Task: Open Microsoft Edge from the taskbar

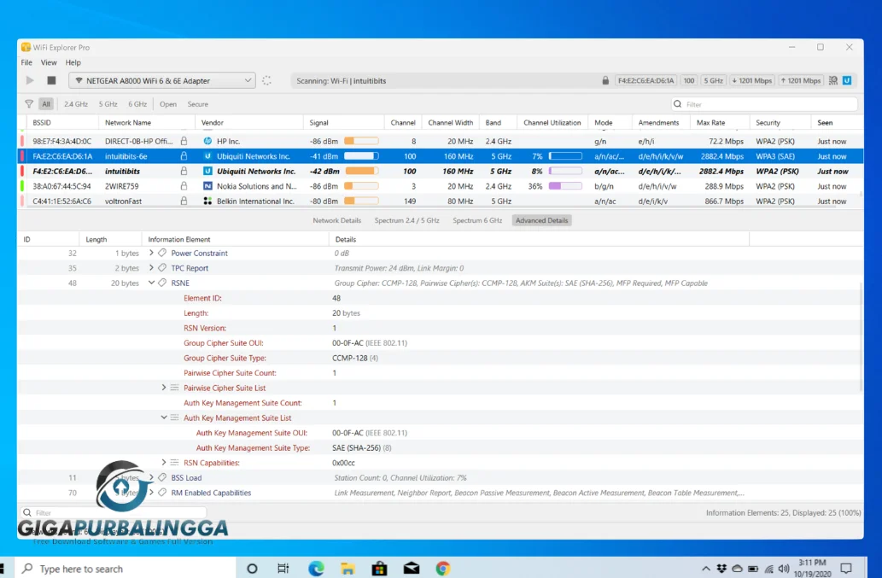Action: pos(316,569)
